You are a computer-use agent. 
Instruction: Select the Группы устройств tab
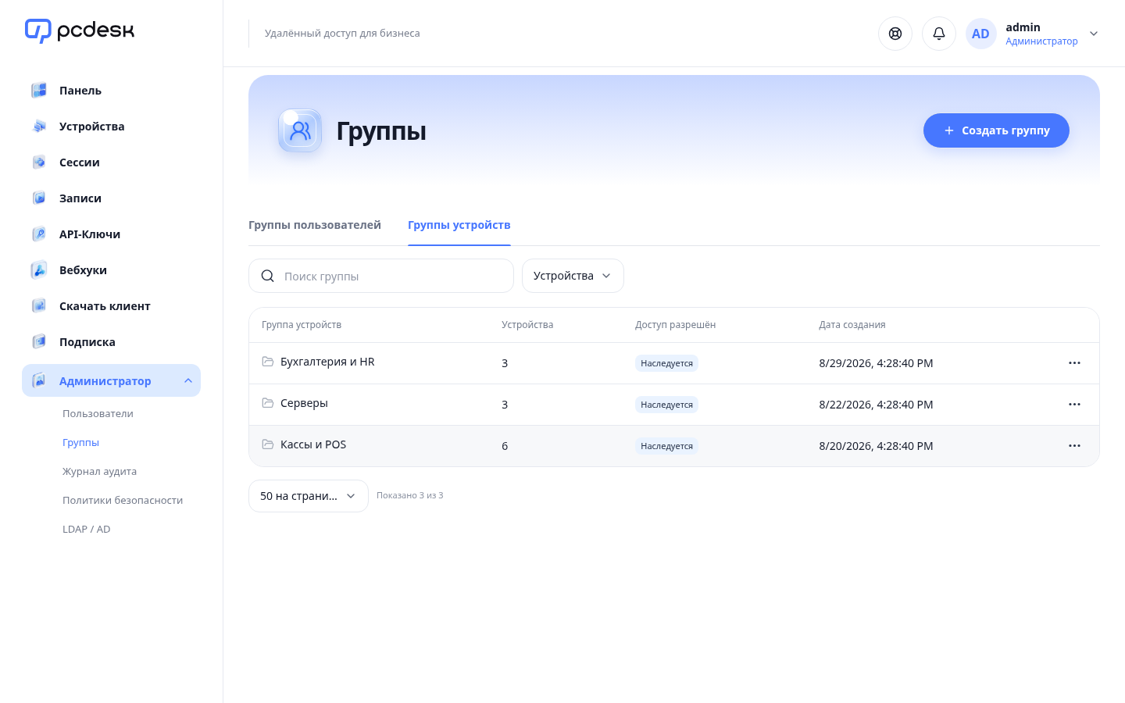point(459,225)
